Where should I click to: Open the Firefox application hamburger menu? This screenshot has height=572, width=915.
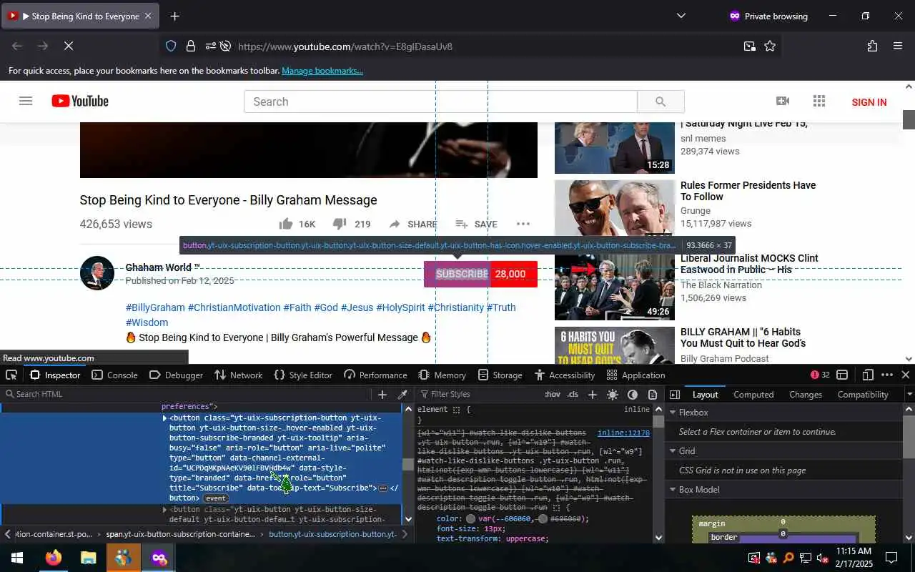click(x=898, y=46)
